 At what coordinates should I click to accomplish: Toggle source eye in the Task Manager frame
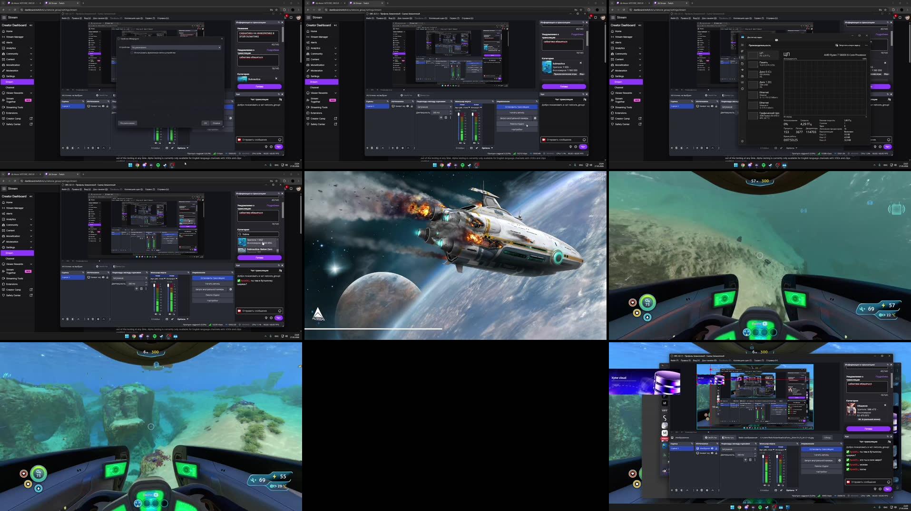tap(712, 106)
